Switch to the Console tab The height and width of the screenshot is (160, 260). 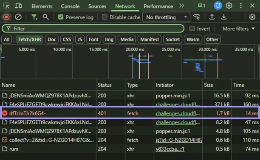click(70, 6)
